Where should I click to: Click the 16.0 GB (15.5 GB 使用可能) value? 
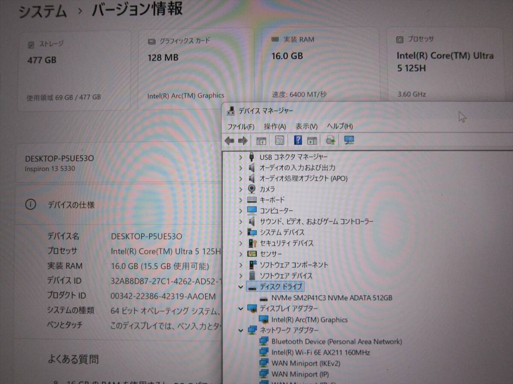(160, 266)
